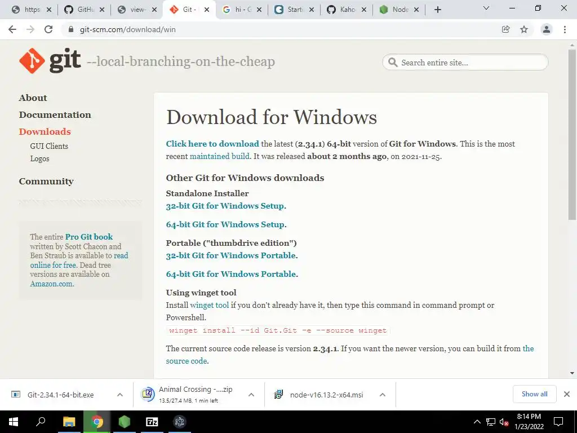
Task: Click the Search entire site field
Action: click(x=465, y=62)
